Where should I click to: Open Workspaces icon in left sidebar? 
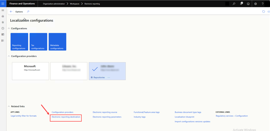click(x=3, y=34)
